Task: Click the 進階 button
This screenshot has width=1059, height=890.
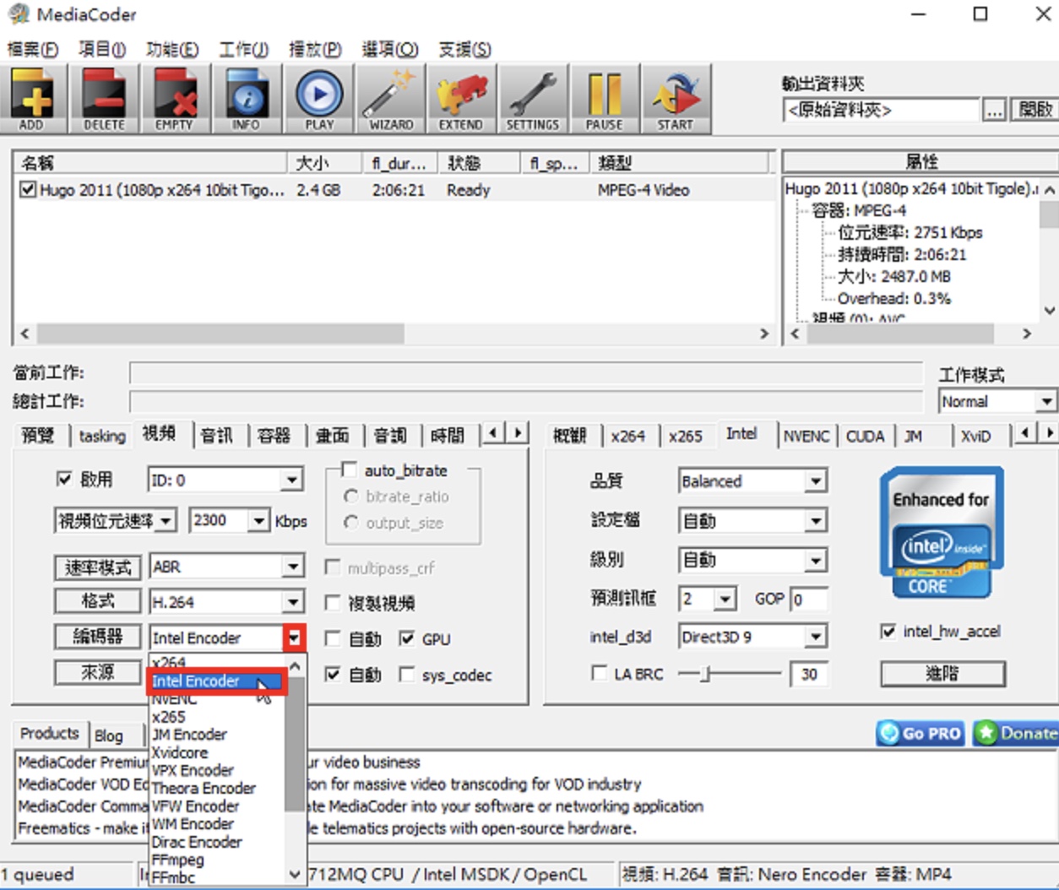Action: pos(942,673)
